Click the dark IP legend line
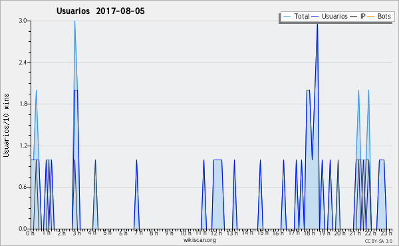The width and height of the screenshot is (399, 246). click(x=354, y=17)
